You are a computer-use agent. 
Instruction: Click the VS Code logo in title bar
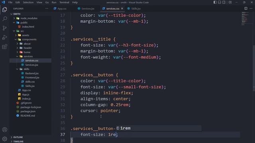(x=3, y=2)
